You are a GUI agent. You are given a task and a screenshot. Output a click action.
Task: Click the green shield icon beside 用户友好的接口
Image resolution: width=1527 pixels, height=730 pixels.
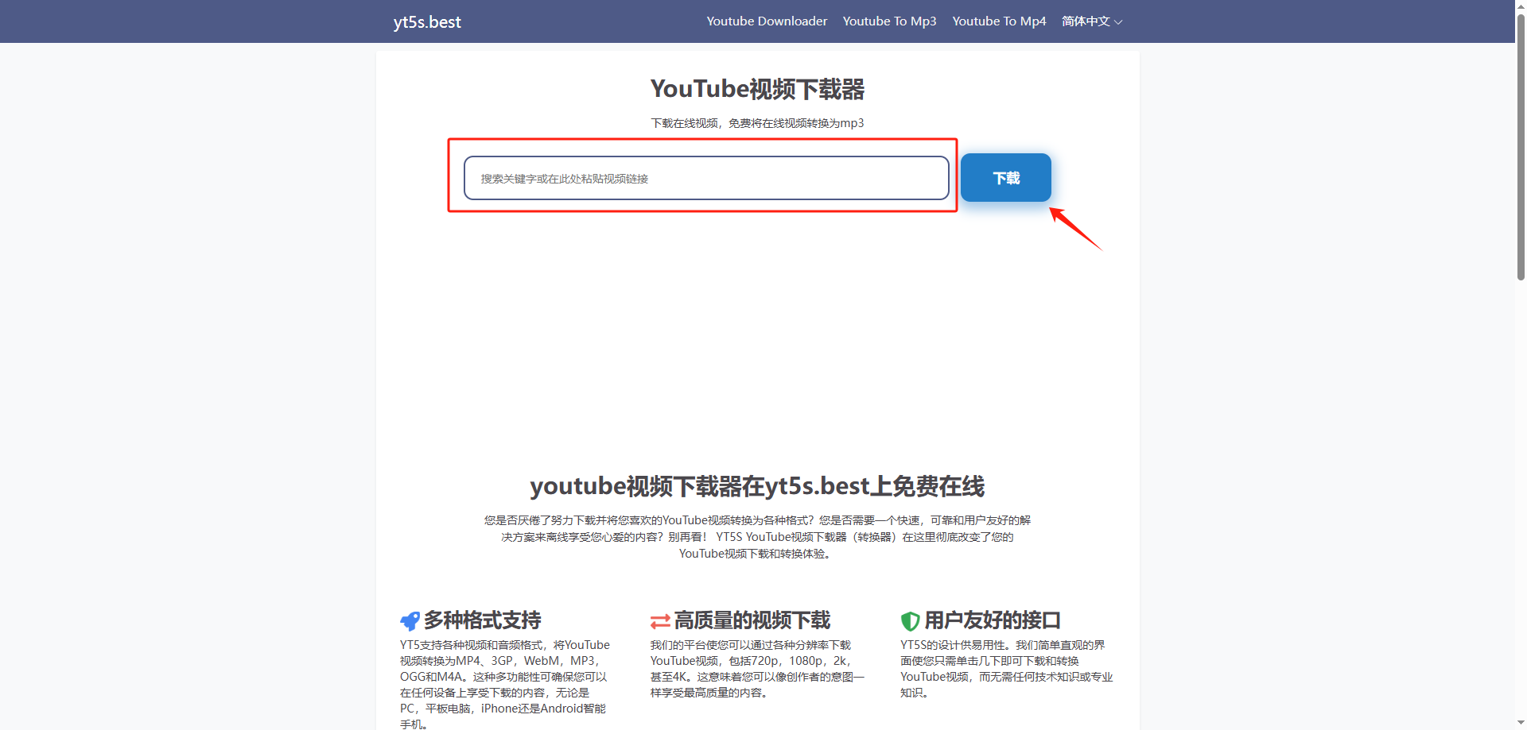[910, 621]
